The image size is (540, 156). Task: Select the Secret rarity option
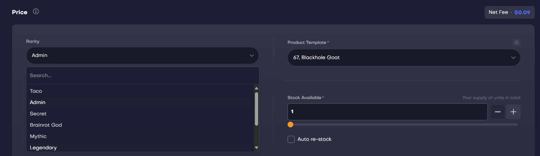point(38,114)
